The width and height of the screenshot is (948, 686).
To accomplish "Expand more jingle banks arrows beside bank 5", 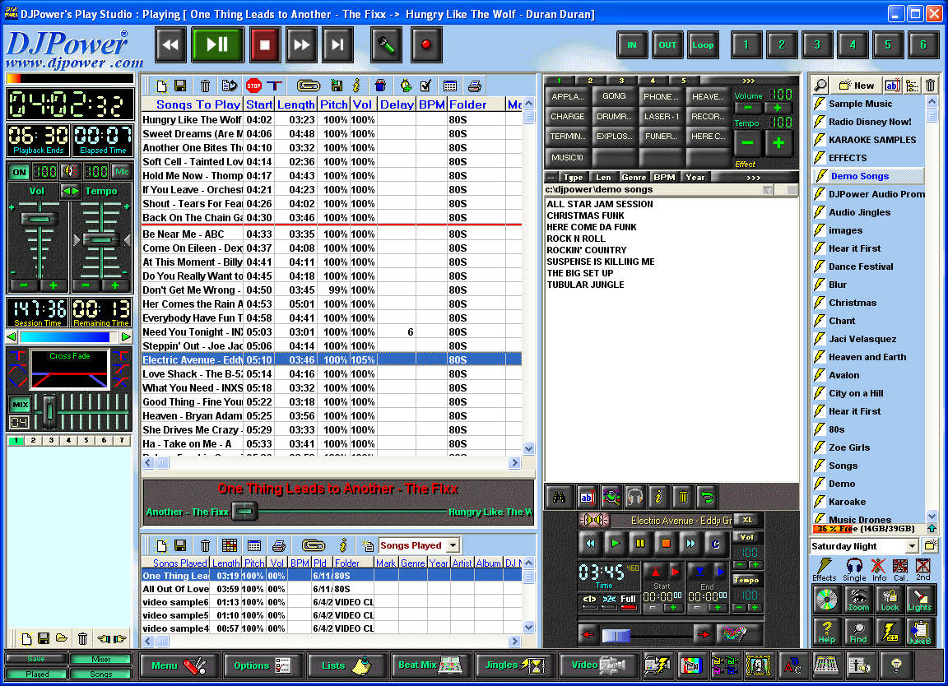I will tap(749, 81).
